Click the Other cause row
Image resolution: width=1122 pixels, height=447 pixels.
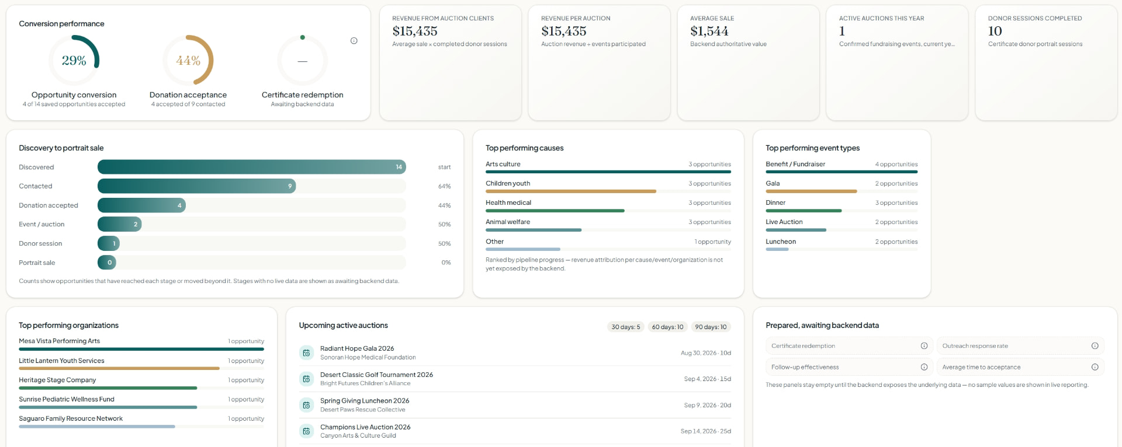point(608,245)
